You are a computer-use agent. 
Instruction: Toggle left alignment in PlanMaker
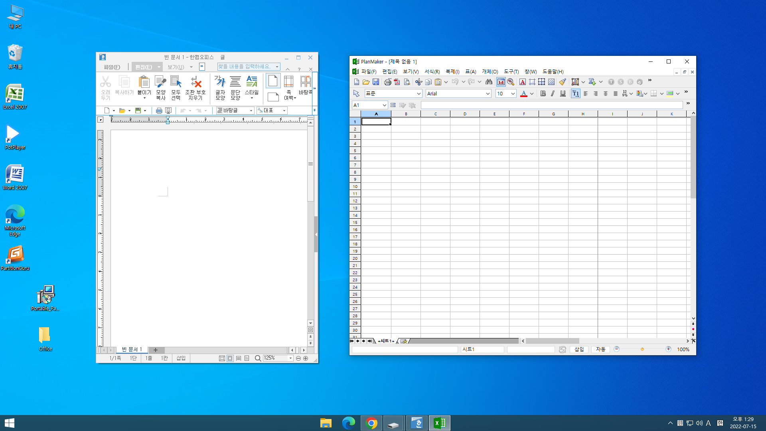coord(586,93)
